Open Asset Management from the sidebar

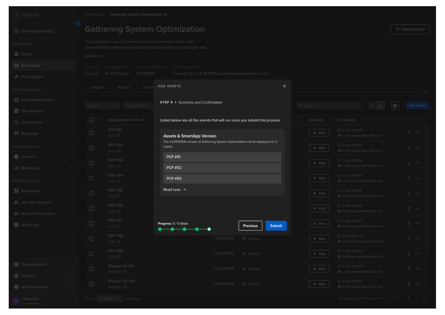pos(37,100)
